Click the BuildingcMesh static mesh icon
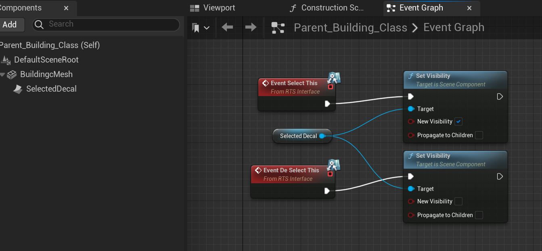The width and height of the screenshot is (542, 251). click(12, 75)
